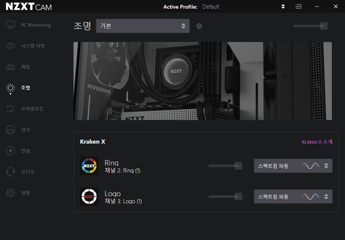Click the PC case preview image

coord(202,81)
